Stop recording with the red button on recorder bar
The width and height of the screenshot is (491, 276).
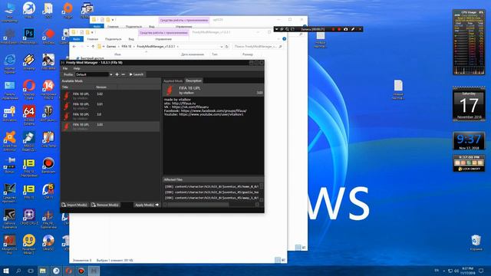[339, 29]
